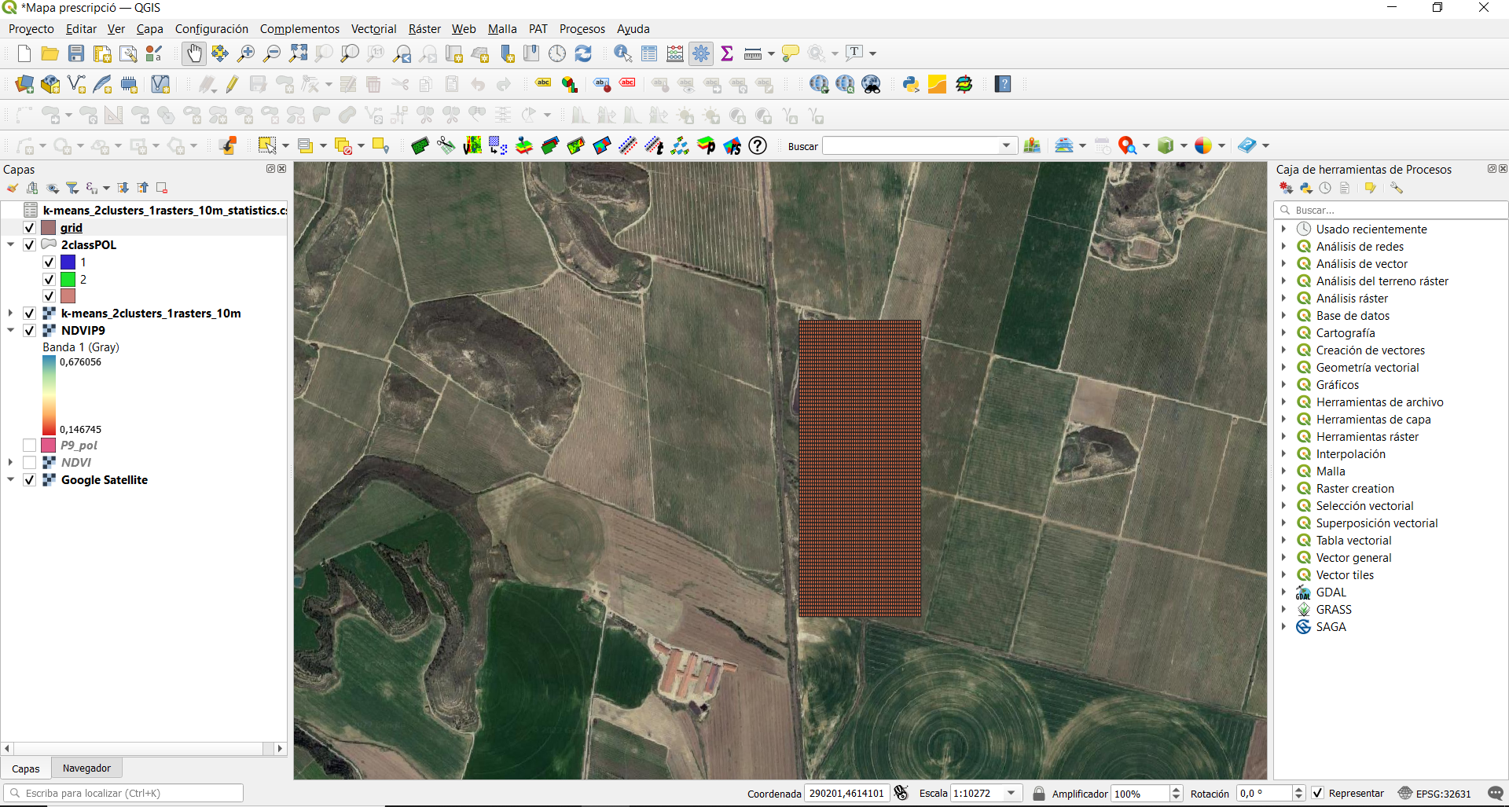Expand the k-means_2clusters_1rasters_10m layer
Image resolution: width=1509 pixels, height=807 pixels.
[11, 314]
